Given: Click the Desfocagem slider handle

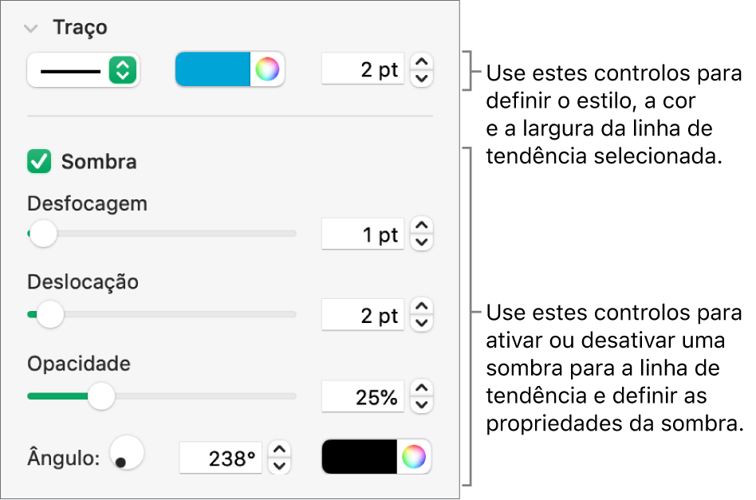Looking at the screenshot, I should click(43, 234).
